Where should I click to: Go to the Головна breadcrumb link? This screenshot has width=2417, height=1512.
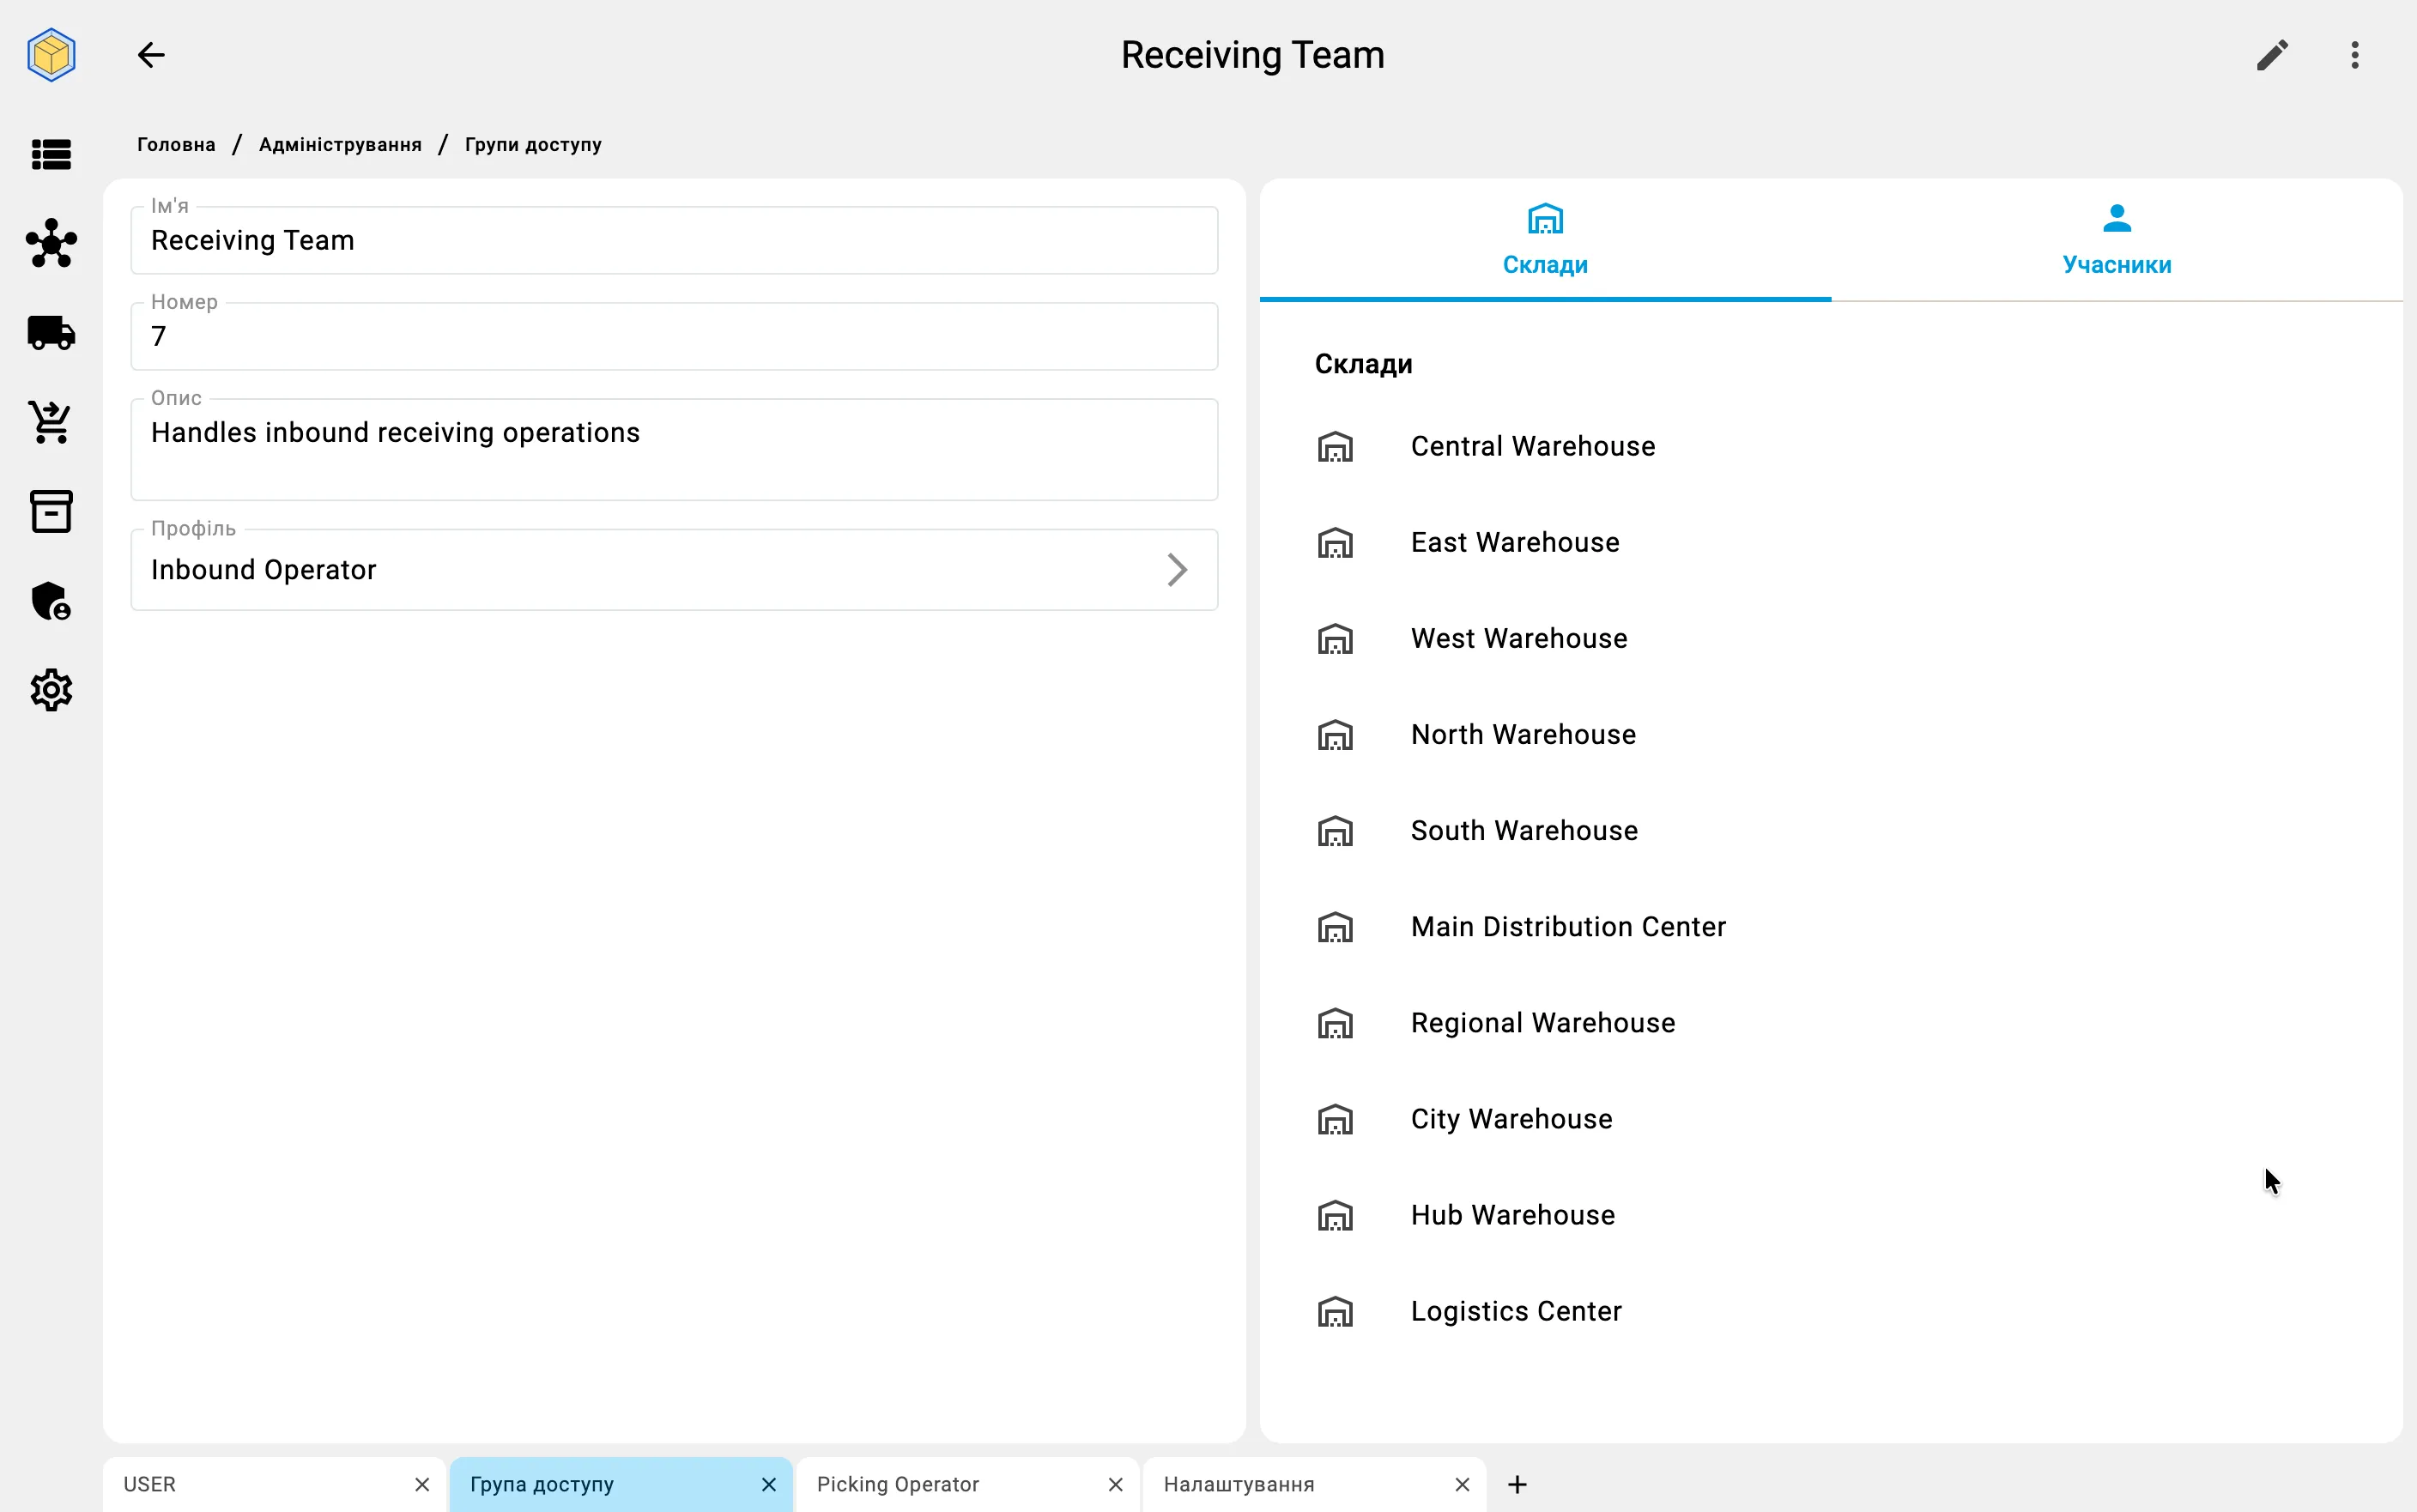(x=176, y=145)
